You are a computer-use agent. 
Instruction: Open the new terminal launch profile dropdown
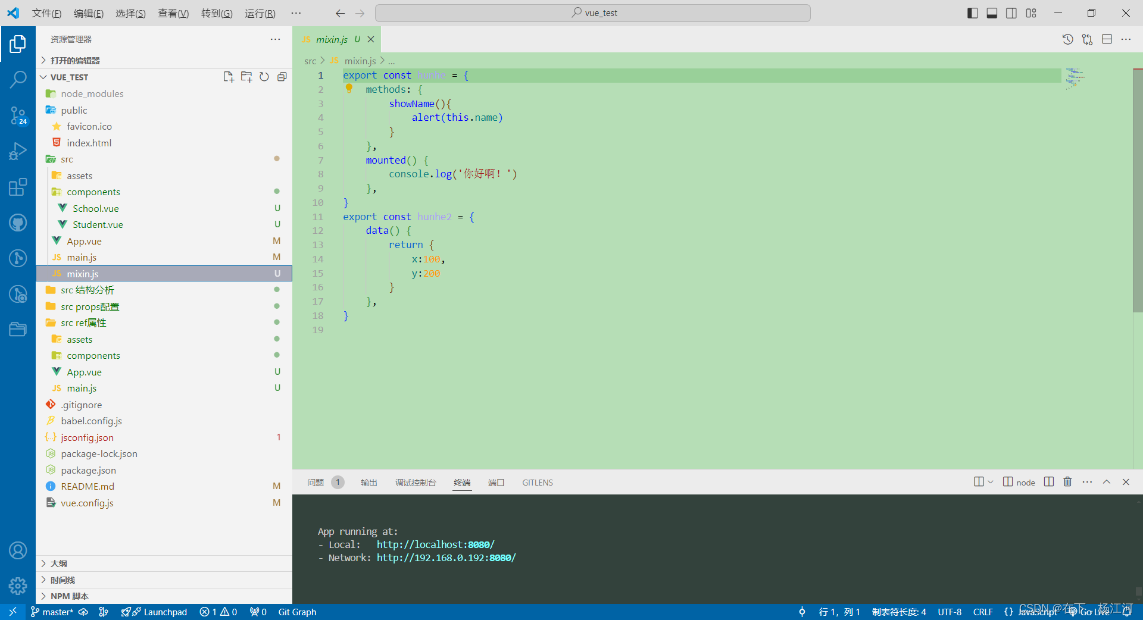991,482
